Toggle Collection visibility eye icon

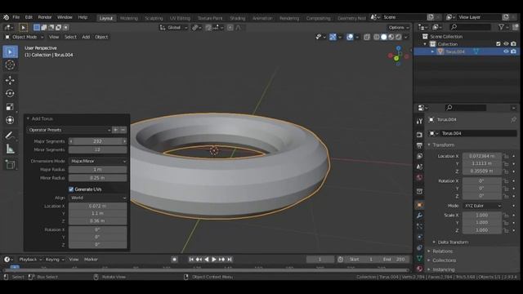[x=506, y=43]
